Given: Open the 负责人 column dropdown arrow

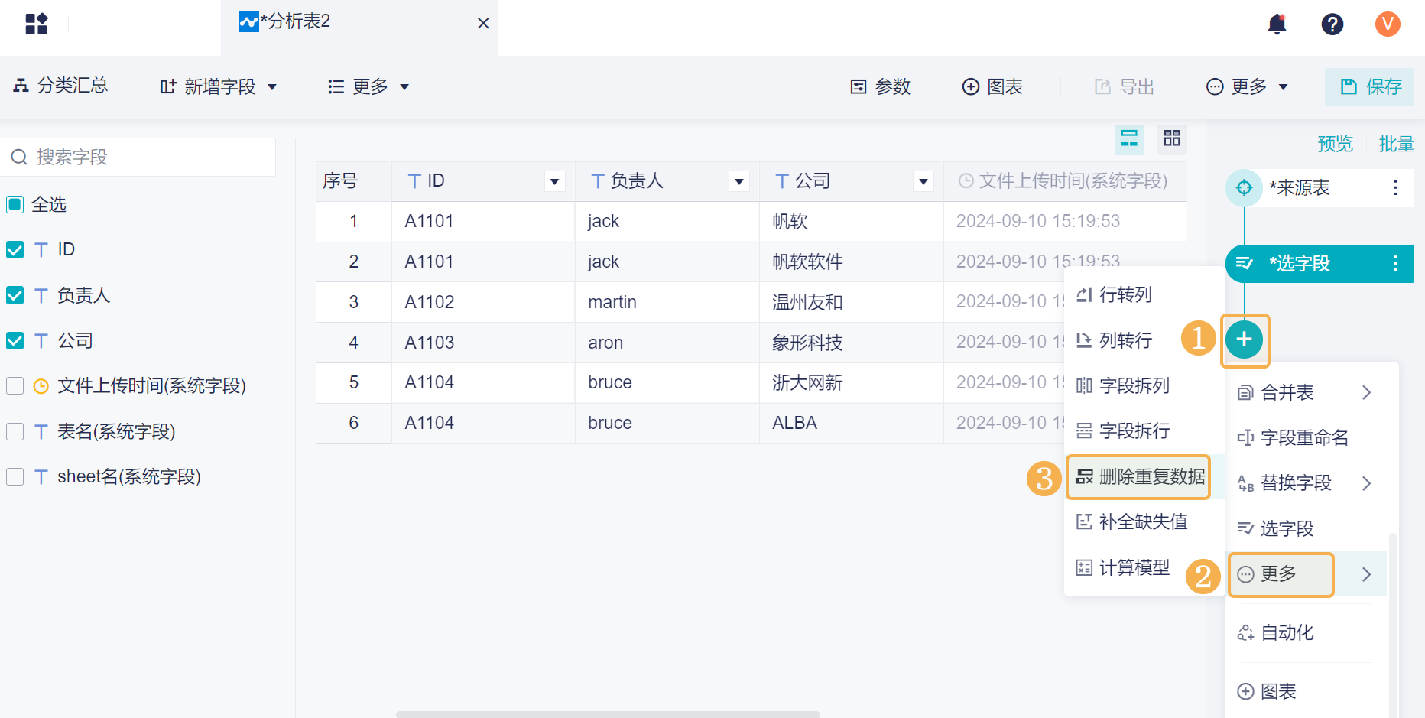Looking at the screenshot, I should (x=738, y=182).
